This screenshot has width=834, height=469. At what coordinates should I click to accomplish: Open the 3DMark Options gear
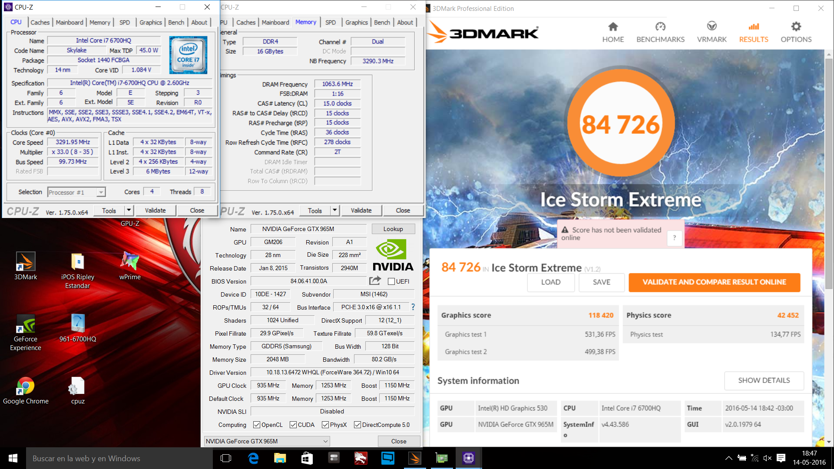tap(796, 33)
